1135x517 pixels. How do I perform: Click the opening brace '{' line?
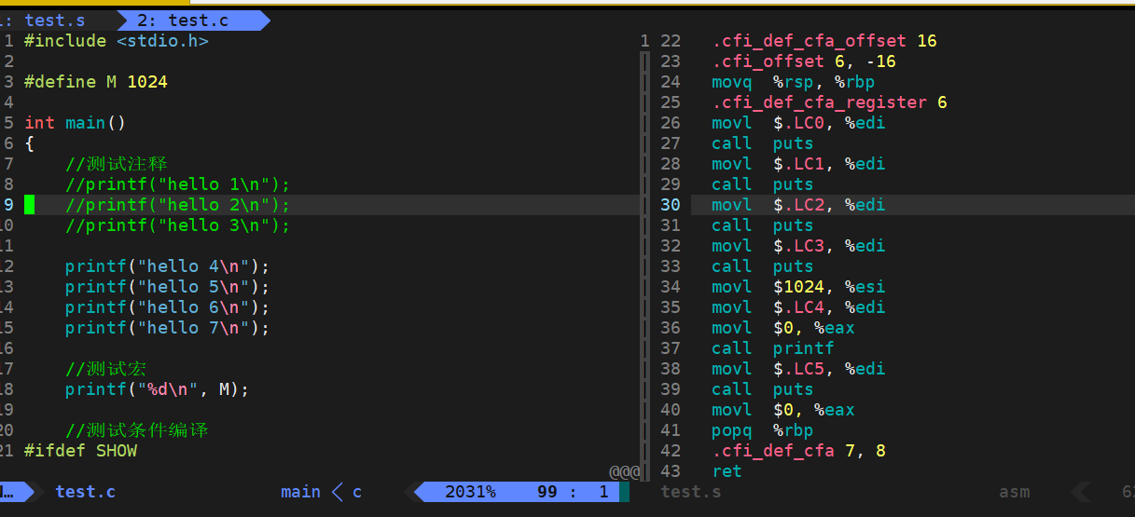pos(29,143)
